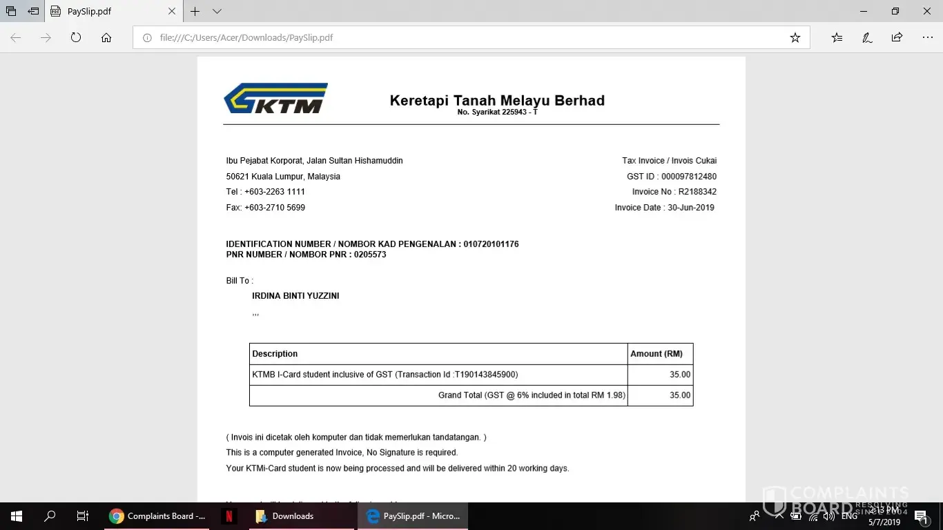
Task: Check the battery status icon
Action: (796, 516)
